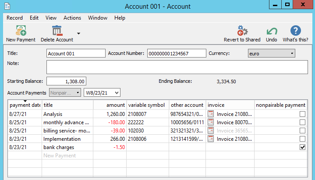The width and height of the screenshot is (315, 180).
Task: Click New Payment placeholder row in table
Action: click(60, 156)
